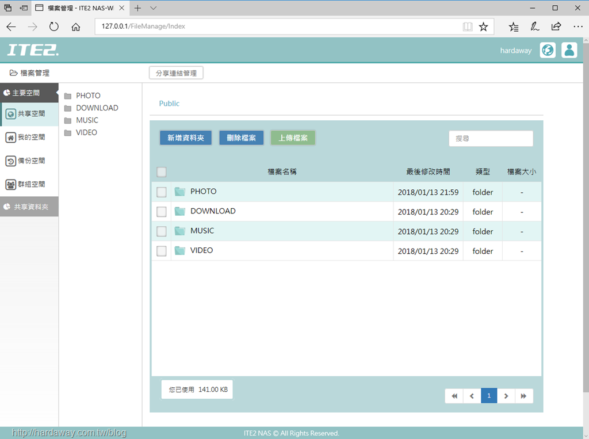Refresh the page with reload icon
The image size is (589, 439).
coord(54,26)
